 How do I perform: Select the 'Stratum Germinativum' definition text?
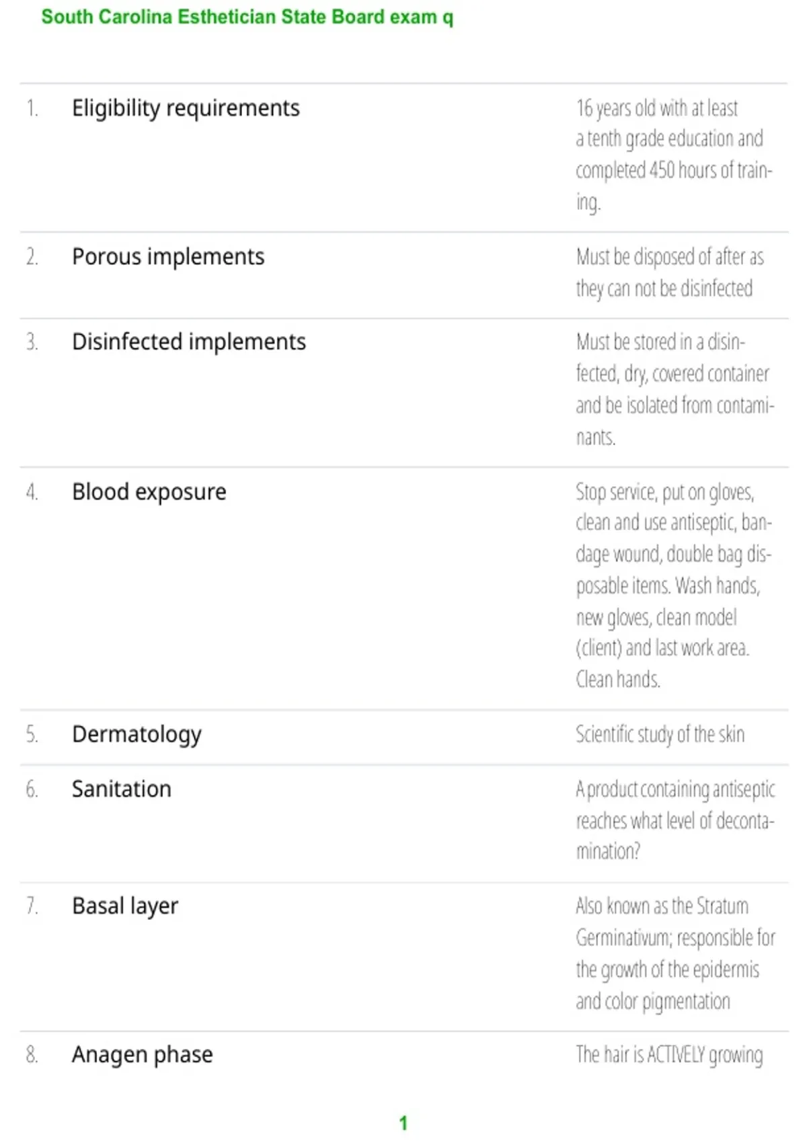click(x=675, y=953)
